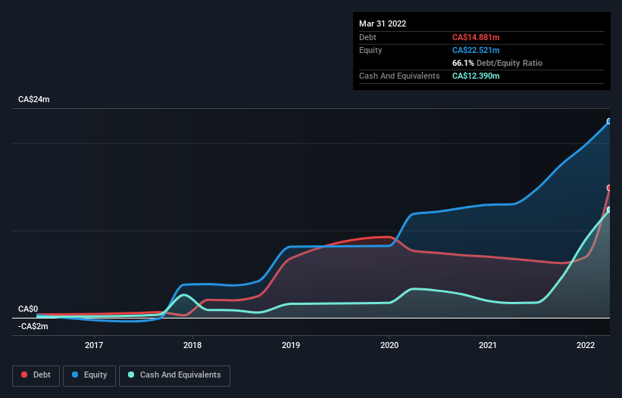Click the blue Equity endpoint marker
Screen dimensions: 622x398
click(609, 121)
